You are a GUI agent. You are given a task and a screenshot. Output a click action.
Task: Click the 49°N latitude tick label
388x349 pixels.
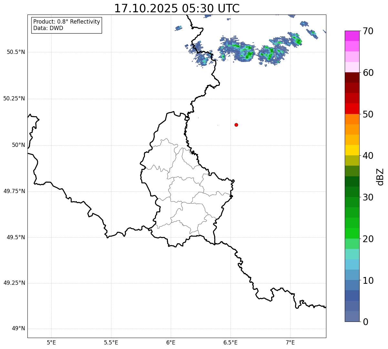[x=18, y=329]
